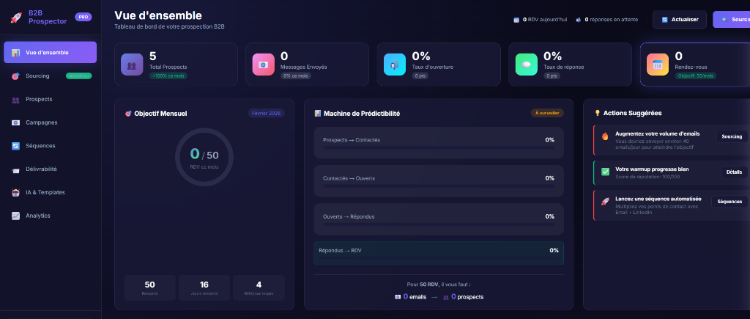Click the 16 Jours restants stat box
Image resolution: width=750 pixels, height=319 pixels.
[x=204, y=287]
